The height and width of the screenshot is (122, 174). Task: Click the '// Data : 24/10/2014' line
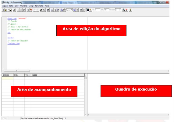[18, 27]
